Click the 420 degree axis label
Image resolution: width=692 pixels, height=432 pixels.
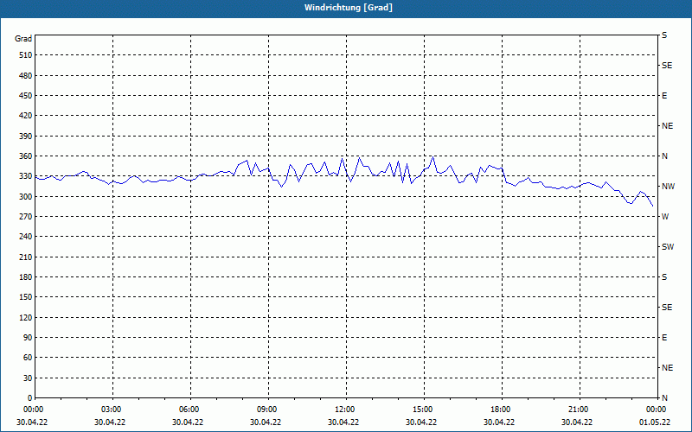coord(26,116)
